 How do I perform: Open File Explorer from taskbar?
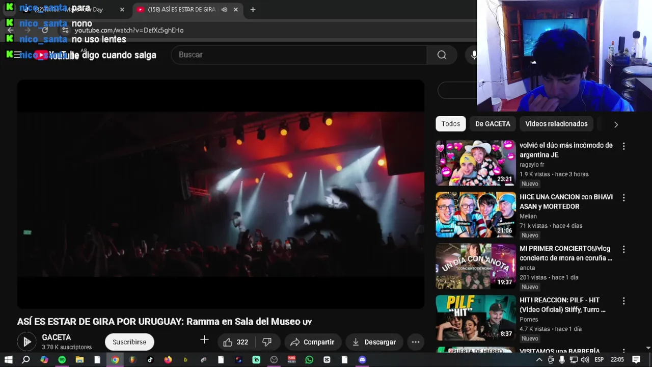(x=79, y=360)
